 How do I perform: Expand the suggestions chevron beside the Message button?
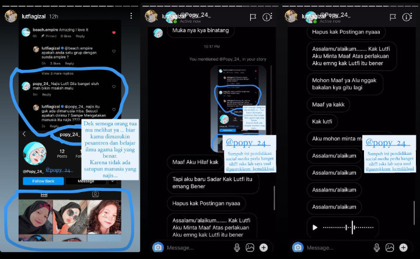click(x=113, y=182)
